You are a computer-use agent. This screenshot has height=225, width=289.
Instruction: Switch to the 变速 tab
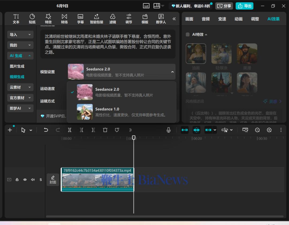(x=222, y=19)
